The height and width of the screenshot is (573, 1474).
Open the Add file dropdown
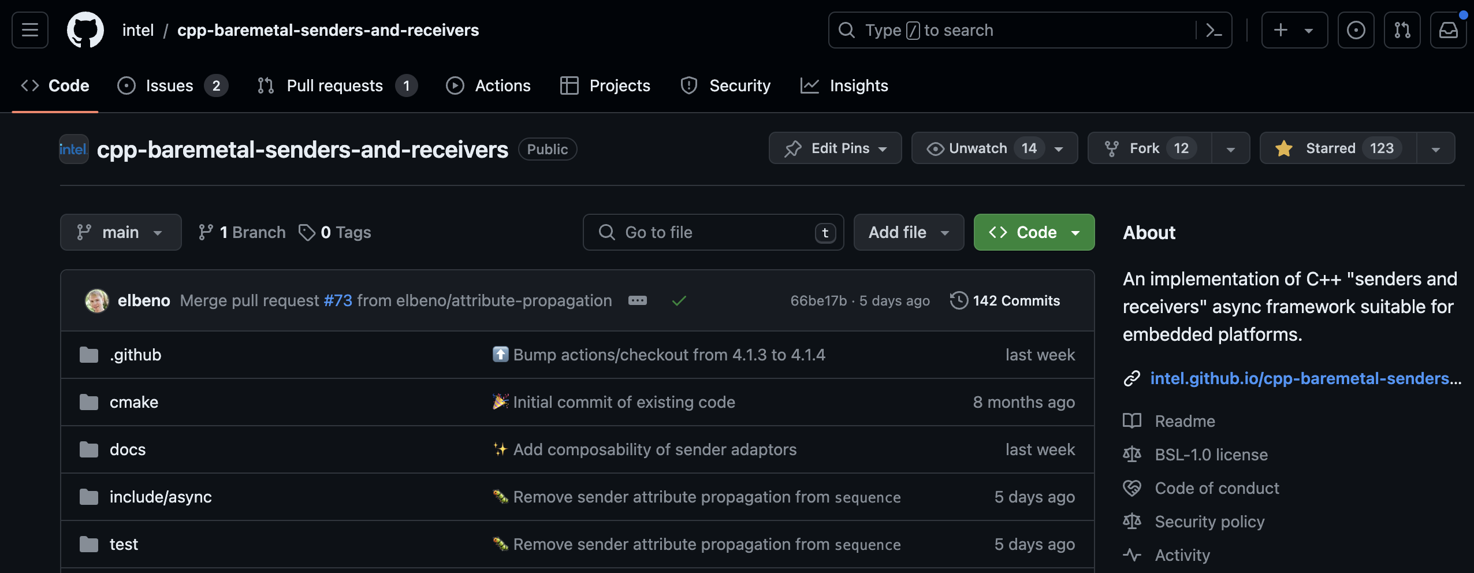[x=909, y=232]
